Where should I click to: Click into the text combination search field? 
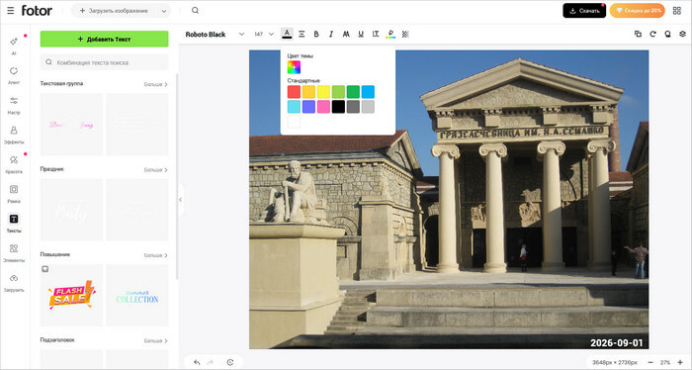104,62
